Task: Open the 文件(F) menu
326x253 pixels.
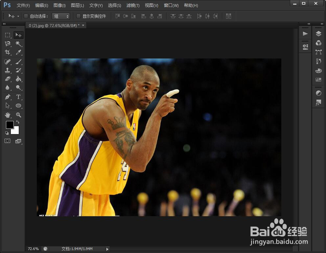Action: coord(23,5)
